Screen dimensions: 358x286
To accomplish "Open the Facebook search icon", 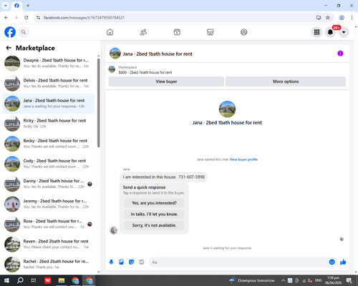I will point(24,32).
